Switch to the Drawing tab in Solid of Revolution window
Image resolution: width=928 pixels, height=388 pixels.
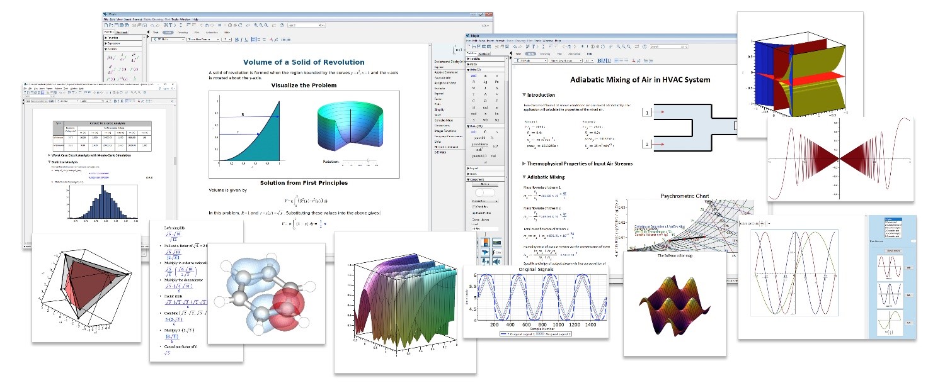click(182, 32)
